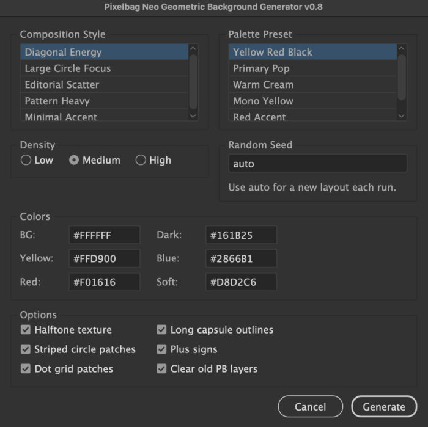This screenshot has height=427, width=428.
Task: Disable Striped circle patches option
Action: pyautogui.click(x=26, y=349)
